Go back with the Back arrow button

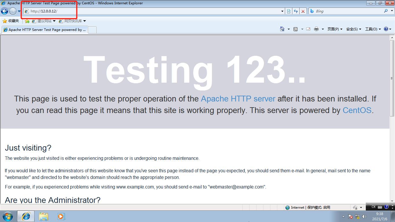[4, 11]
